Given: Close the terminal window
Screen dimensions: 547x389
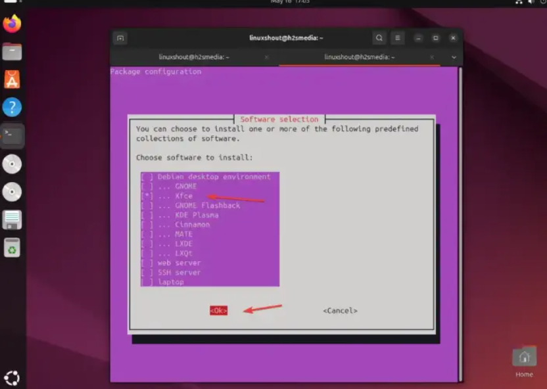Looking at the screenshot, I should (x=453, y=38).
